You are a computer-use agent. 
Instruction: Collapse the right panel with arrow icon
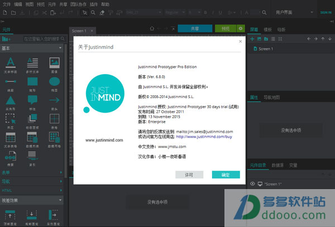(x=332, y=21)
